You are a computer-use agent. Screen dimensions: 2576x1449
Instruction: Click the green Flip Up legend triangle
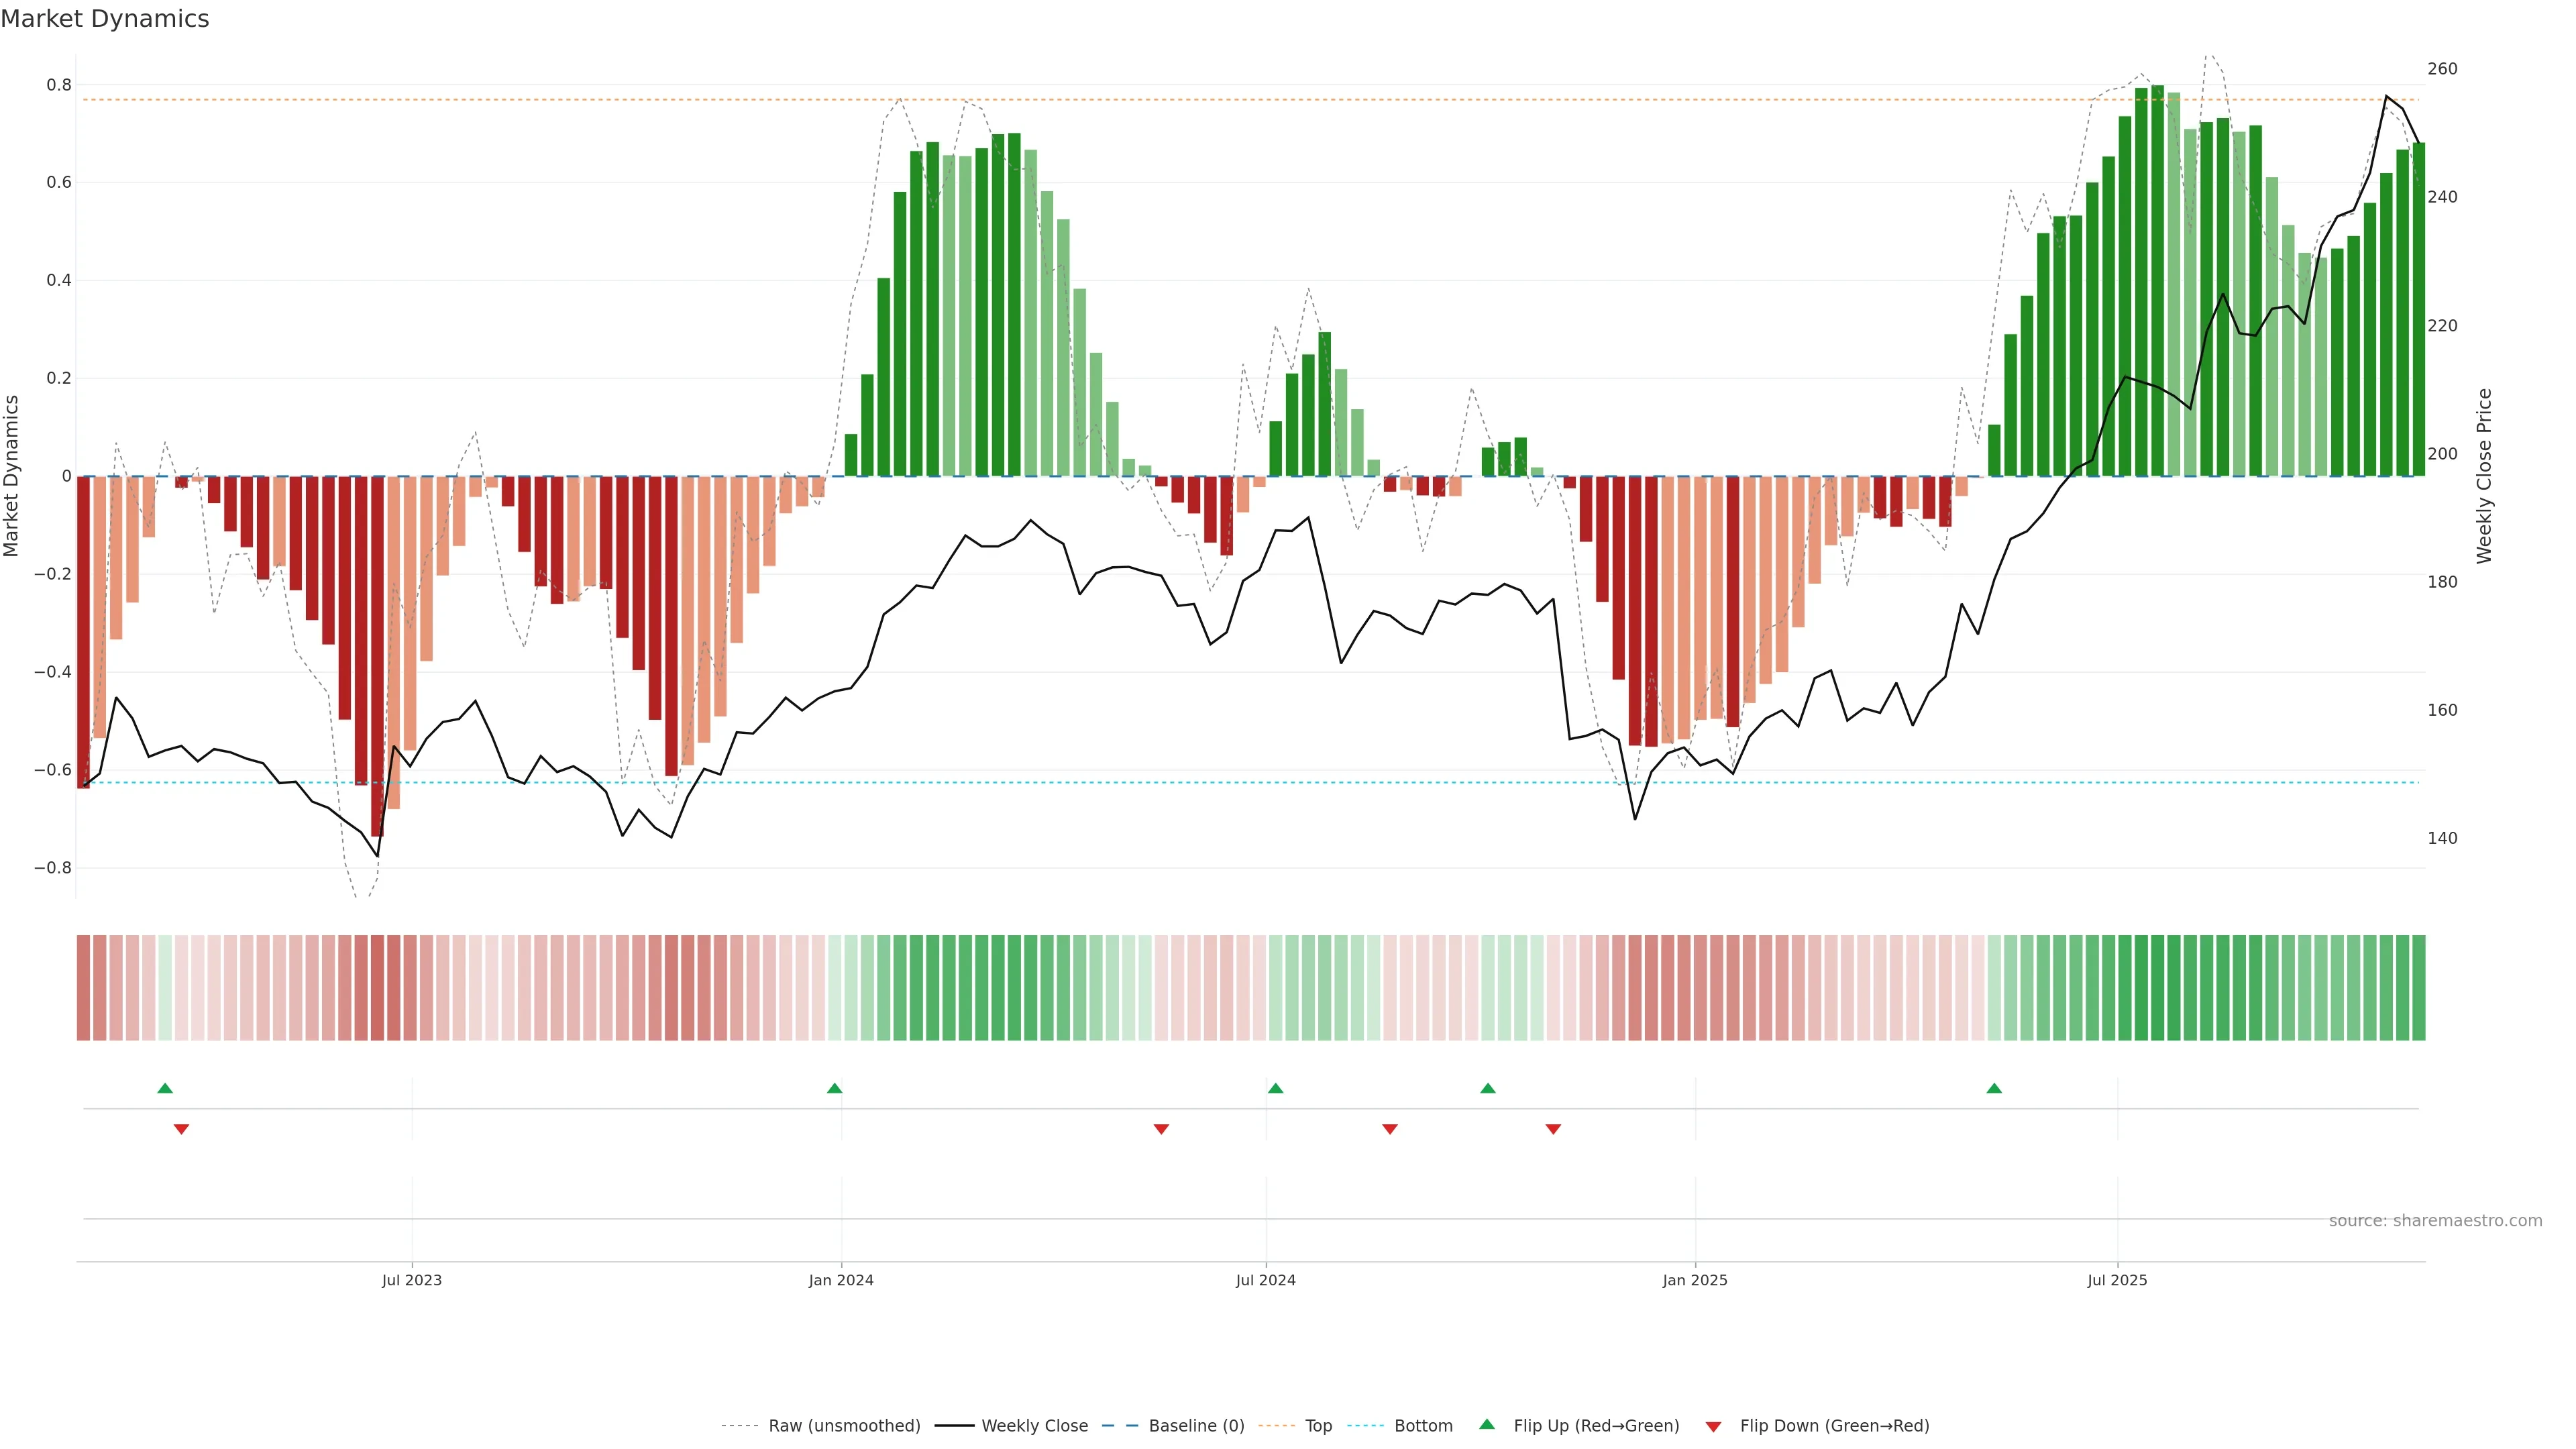(x=1486, y=1424)
